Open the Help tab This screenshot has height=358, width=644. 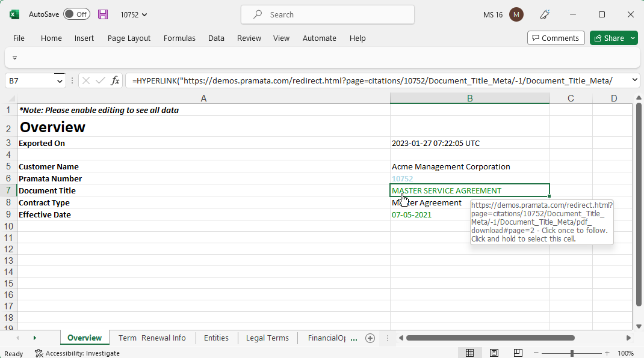tap(358, 38)
